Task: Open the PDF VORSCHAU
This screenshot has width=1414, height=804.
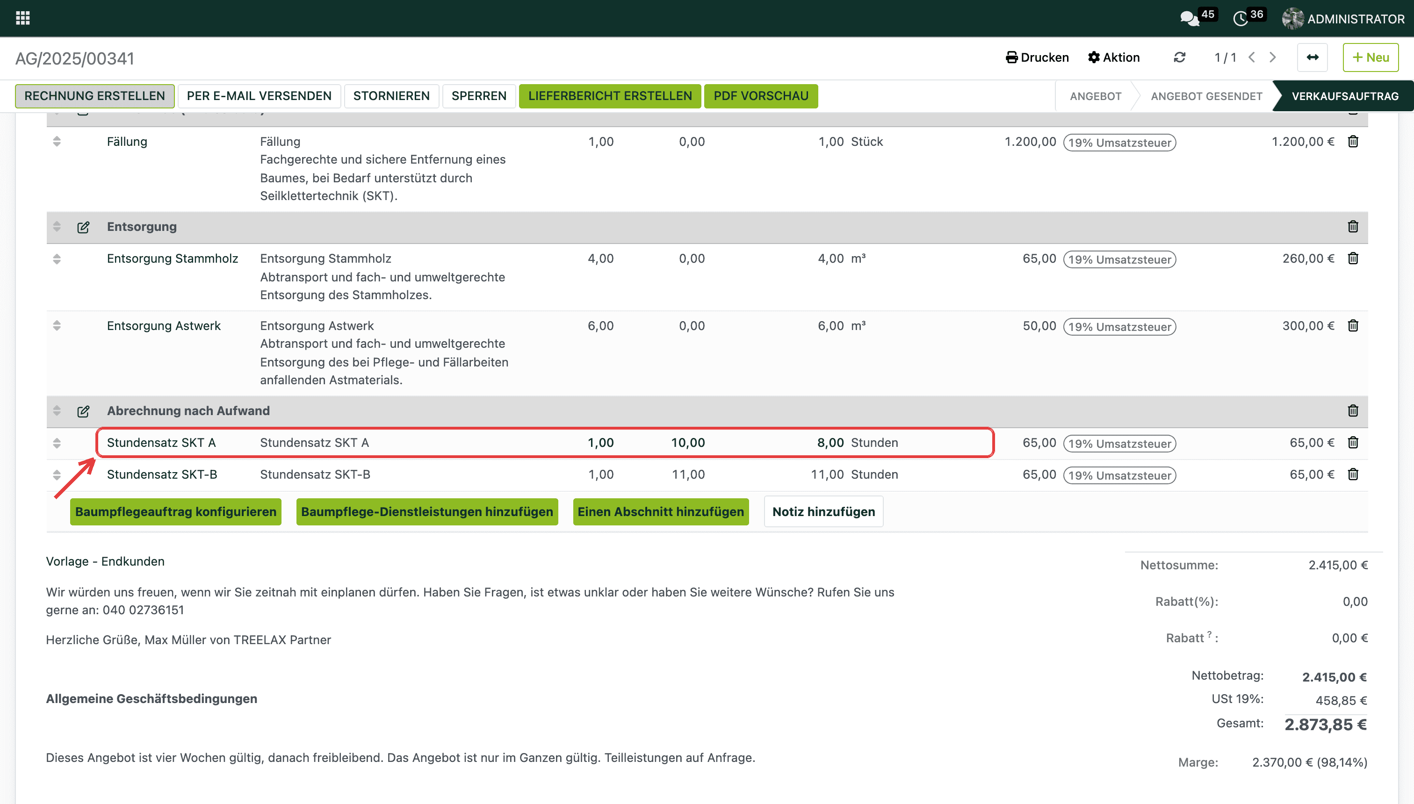Action: (761, 96)
